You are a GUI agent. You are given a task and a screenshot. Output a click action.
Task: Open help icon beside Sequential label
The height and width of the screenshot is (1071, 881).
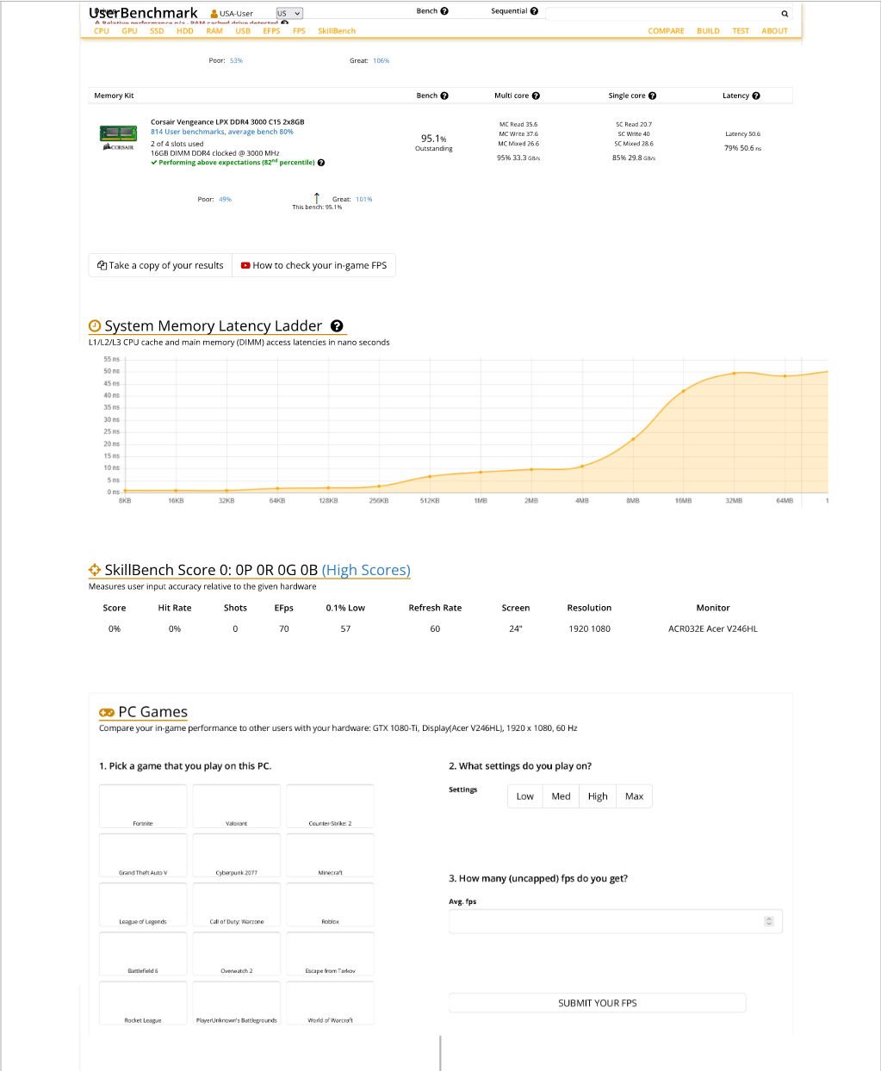coord(534,11)
